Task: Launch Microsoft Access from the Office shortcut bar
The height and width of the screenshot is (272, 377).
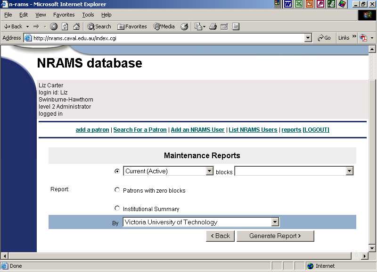Action: (320, 4)
